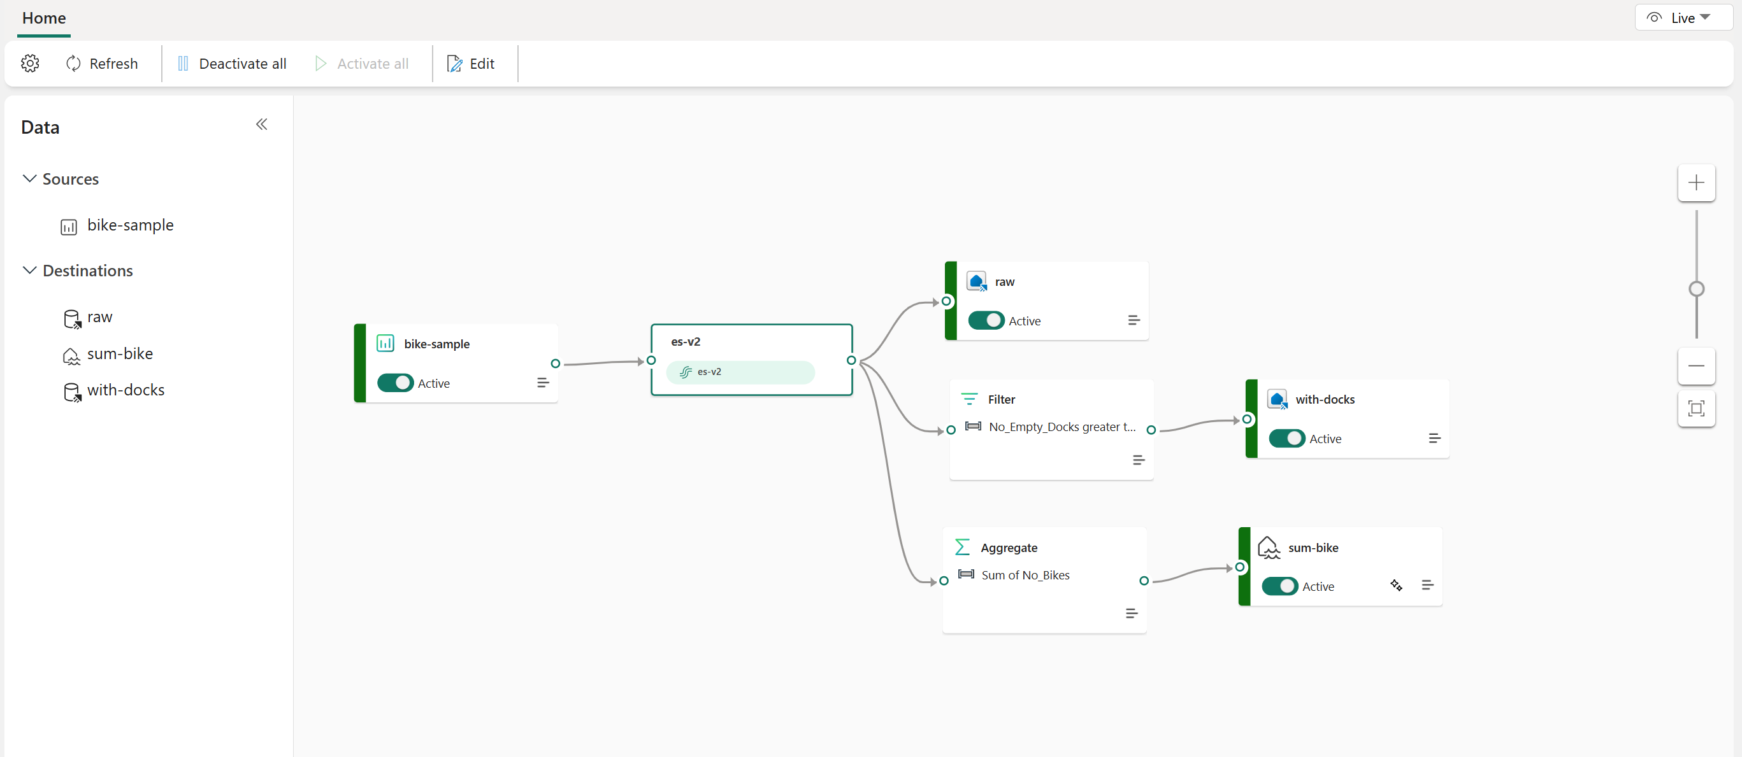Toggle the raw destination Active switch
The width and height of the screenshot is (1742, 757).
986,321
